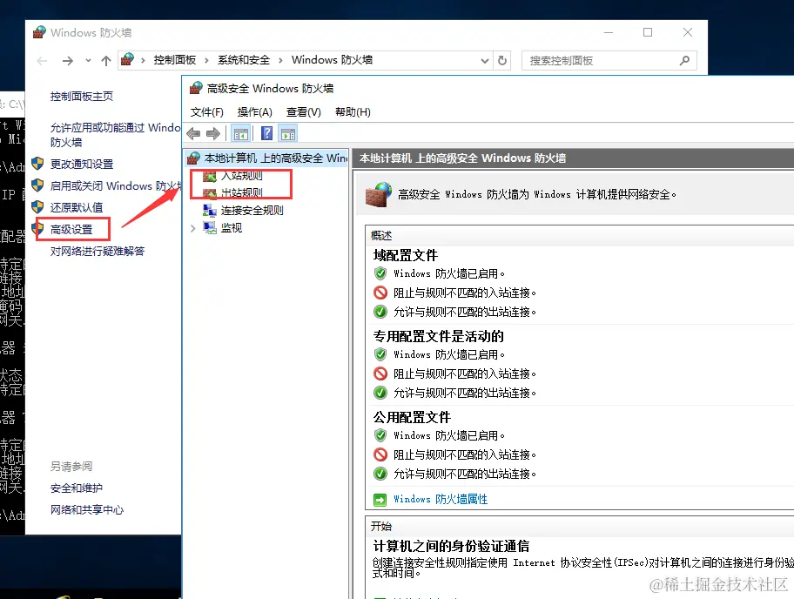794x599 pixels.
Task: Minimize the Windows 防火墙 window
Action: coord(609,32)
